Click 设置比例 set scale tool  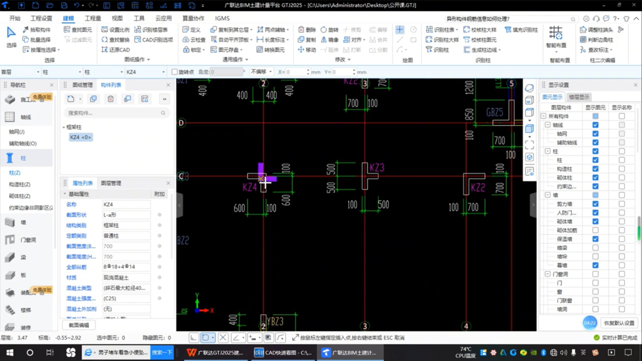115,30
